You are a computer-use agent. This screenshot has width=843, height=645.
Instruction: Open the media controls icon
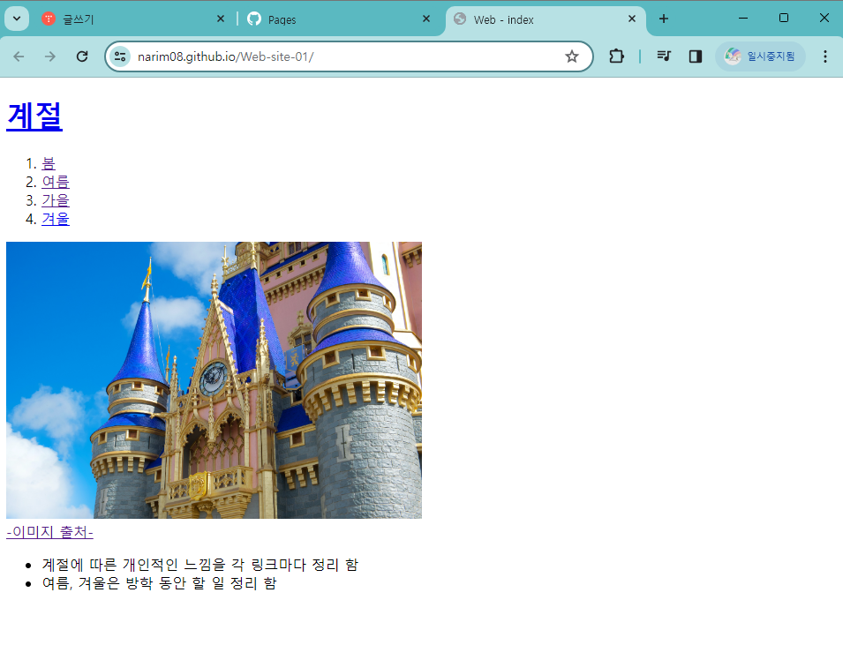coord(664,56)
